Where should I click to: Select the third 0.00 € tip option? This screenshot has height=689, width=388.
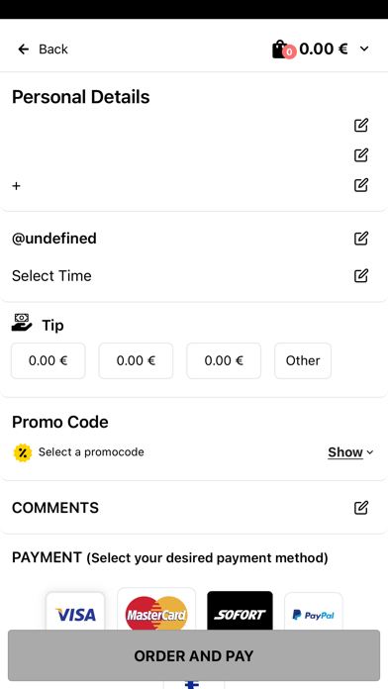(224, 360)
